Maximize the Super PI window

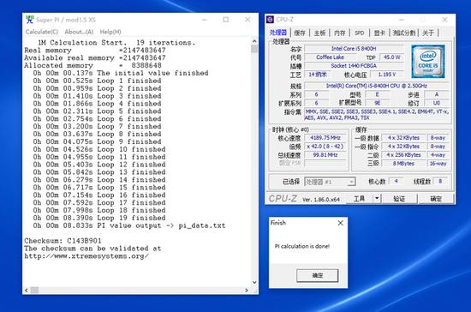pos(225,20)
